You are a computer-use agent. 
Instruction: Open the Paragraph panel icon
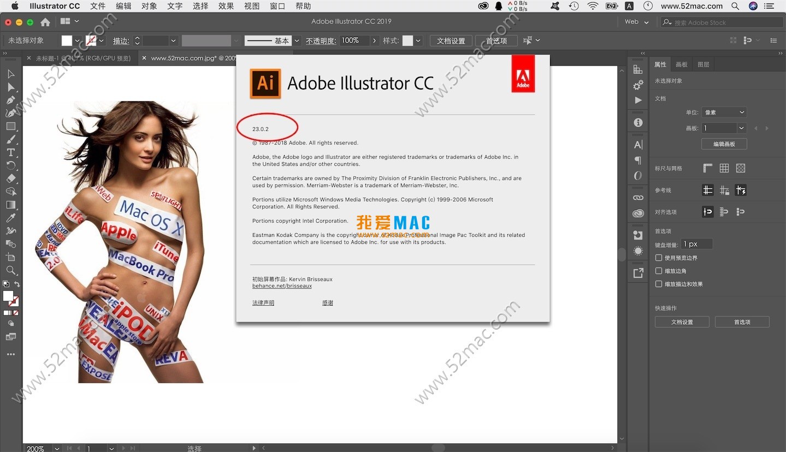[x=638, y=160]
